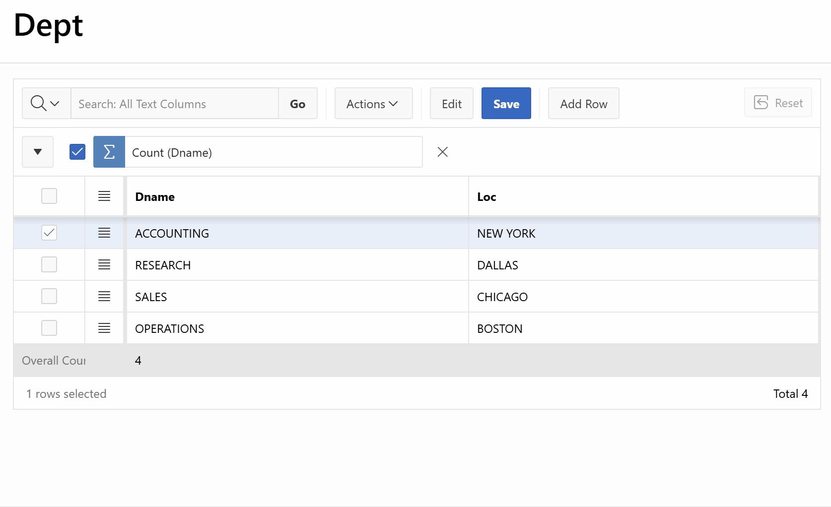Remove the Count (Dname) aggregate
Image resolution: width=831 pixels, height=507 pixels.
[442, 152]
